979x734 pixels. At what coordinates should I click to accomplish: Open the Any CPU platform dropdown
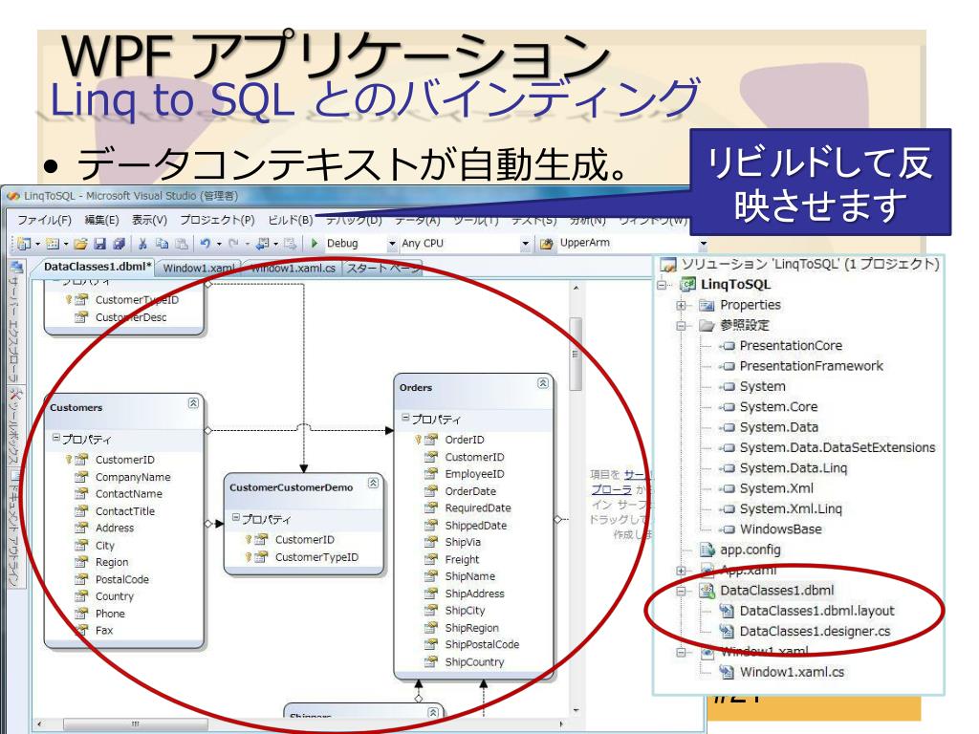pyautogui.click(x=525, y=244)
